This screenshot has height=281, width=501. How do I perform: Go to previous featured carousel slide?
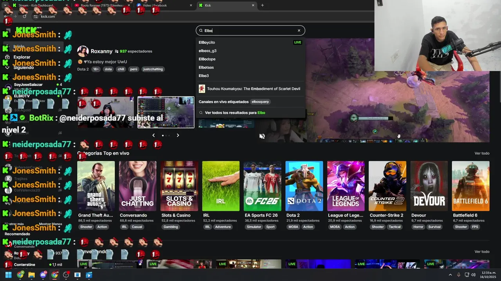pos(153,135)
